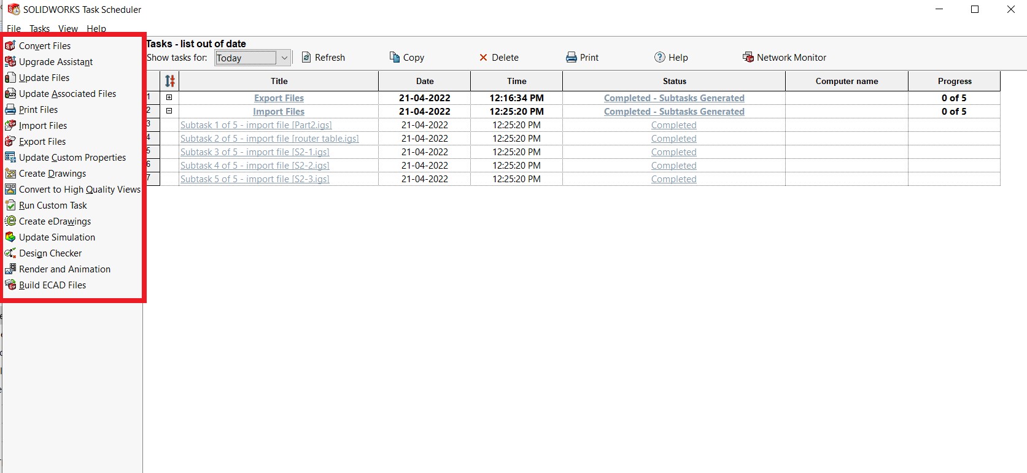Click the Computer name column header
The width and height of the screenshot is (1027, 473).
[847, 81]
